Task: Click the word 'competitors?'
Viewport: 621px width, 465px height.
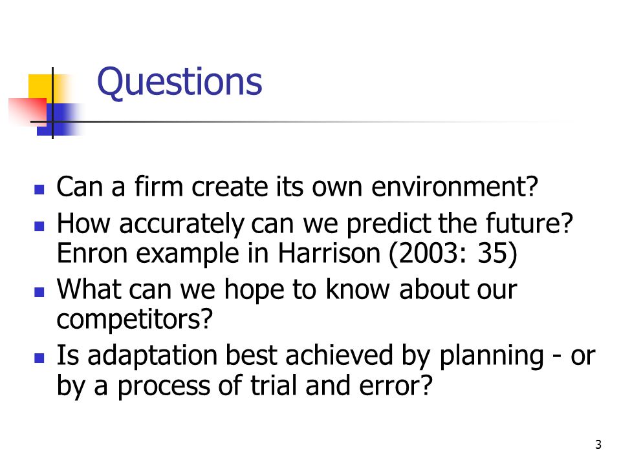Action: click(x=135, y=319)
